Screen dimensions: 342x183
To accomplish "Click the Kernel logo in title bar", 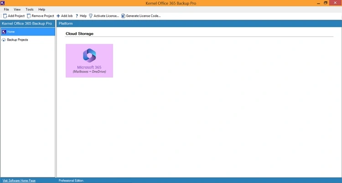I will click(x=3, y=3).
